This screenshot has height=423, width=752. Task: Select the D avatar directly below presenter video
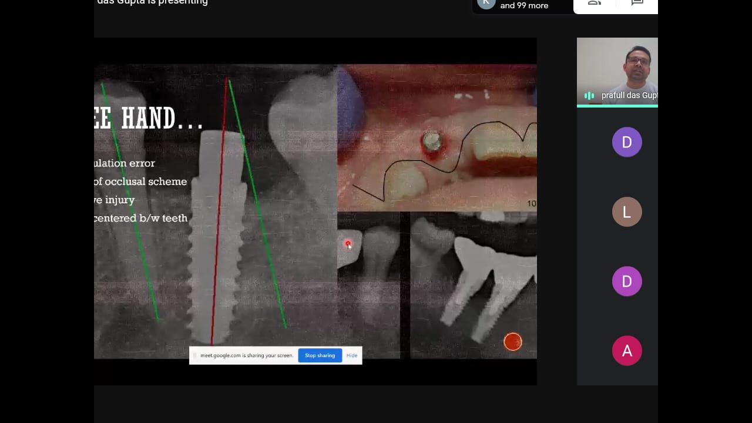626,142
